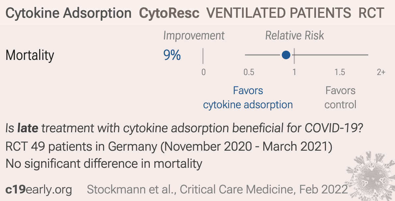Image resolution: width=395 pixels, height=201 pixels.
Task: Click the Improvement column header
Action: tap(194, 36)
